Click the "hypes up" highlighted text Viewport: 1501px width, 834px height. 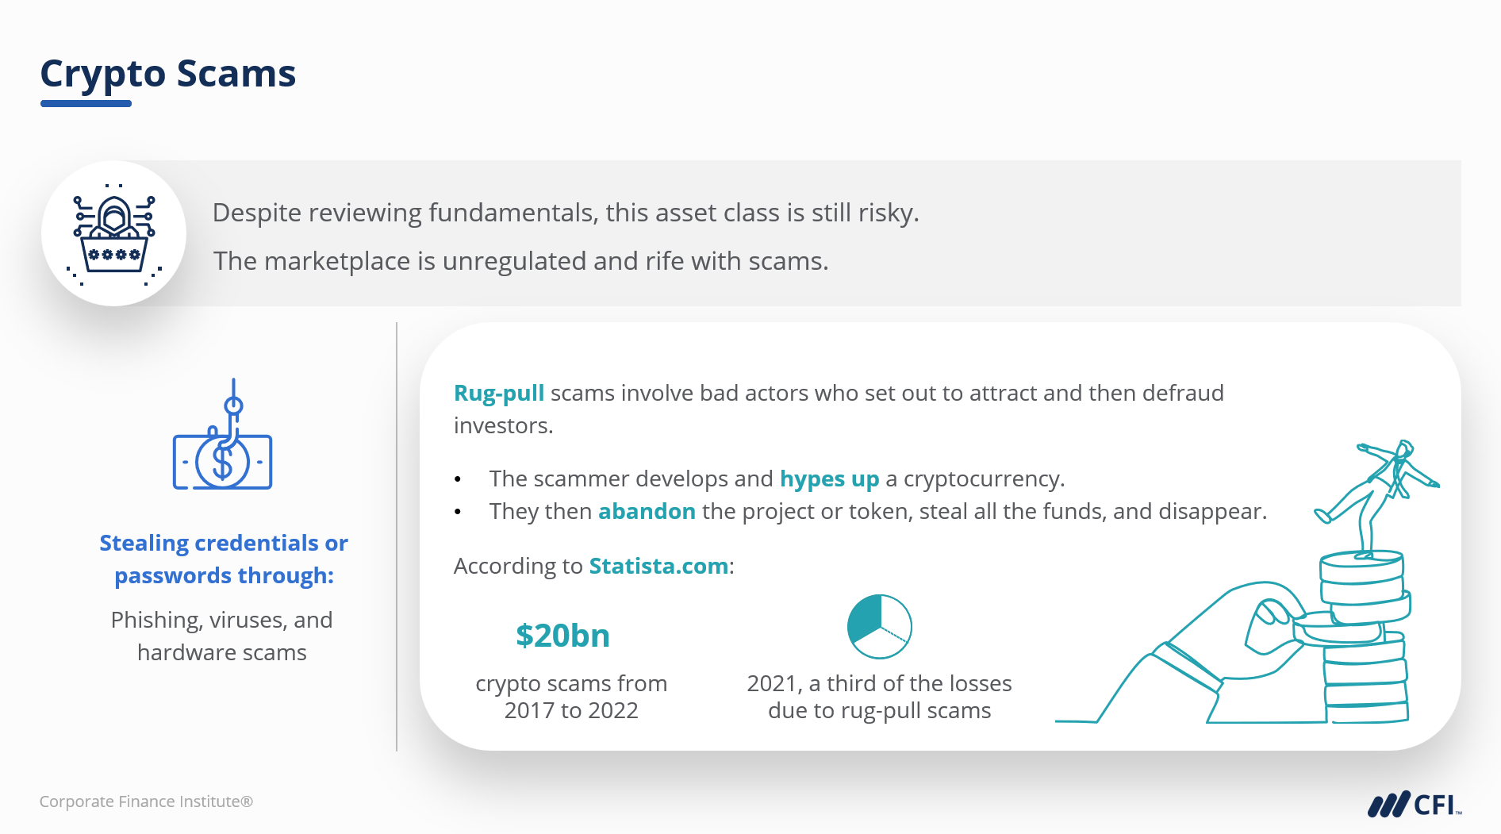(829, 478)
